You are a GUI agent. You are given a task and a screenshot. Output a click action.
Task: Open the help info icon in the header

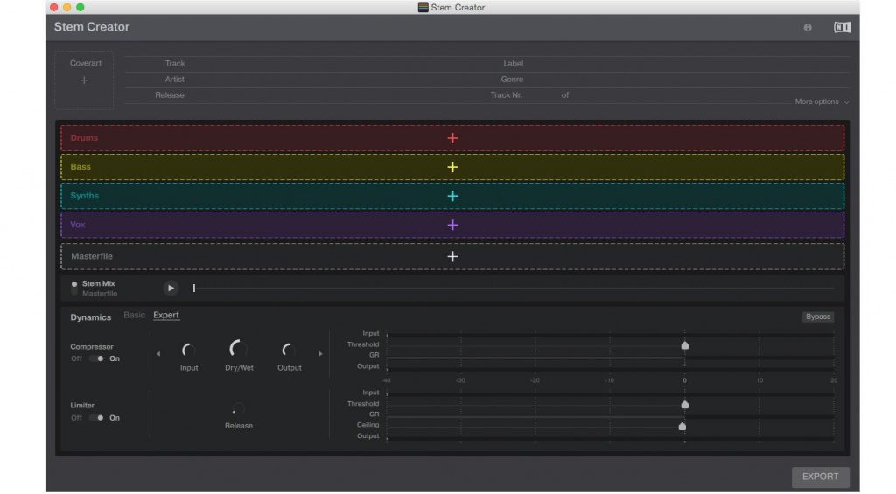[x=808, y=27]
